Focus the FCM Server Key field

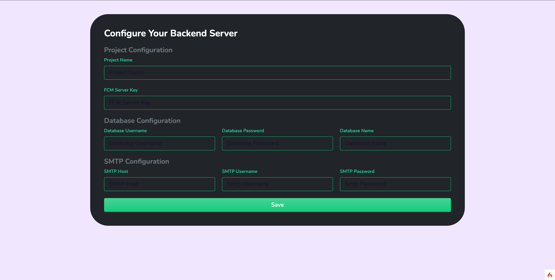coord(277,103)
